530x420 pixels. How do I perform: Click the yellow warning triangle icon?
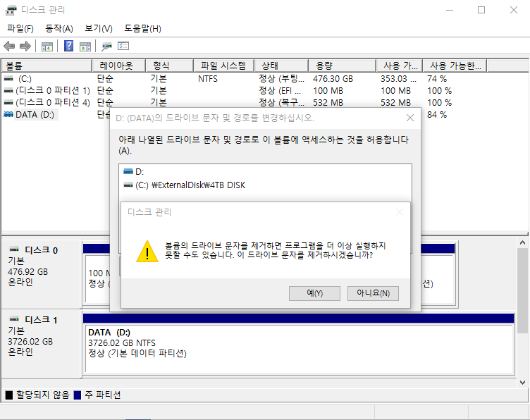click(x=147, y=251)
